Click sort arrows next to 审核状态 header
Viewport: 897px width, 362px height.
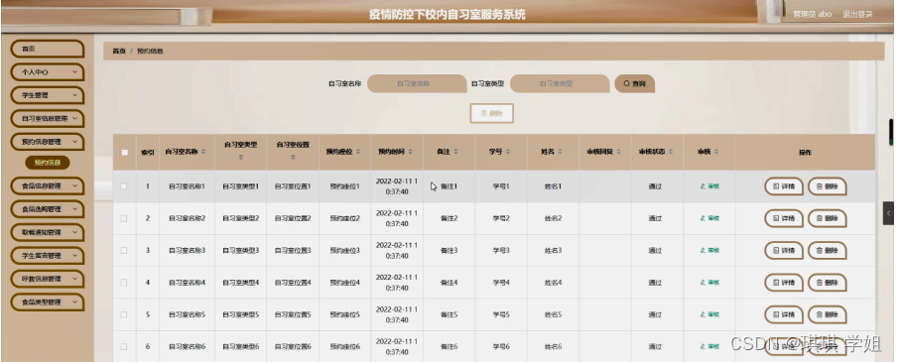pyautogui.click(x=671, y=152)
